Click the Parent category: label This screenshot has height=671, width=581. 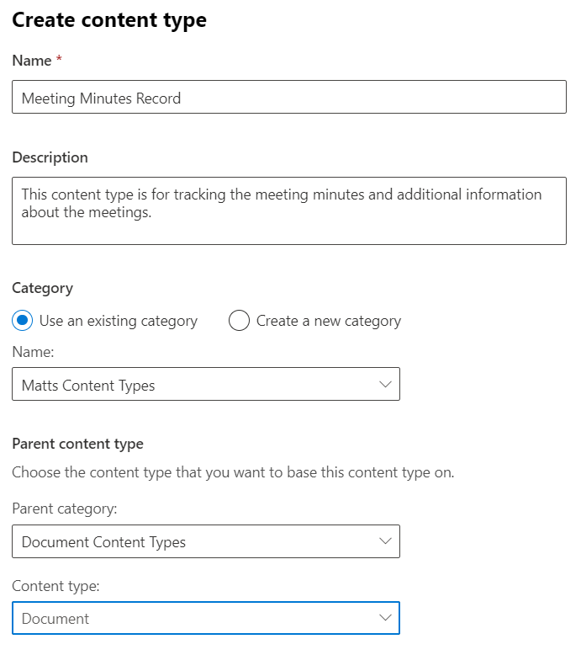tap(65, 509)
